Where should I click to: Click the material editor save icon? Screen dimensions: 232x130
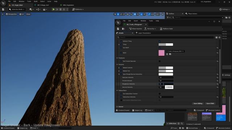click(x=118, y=29)
